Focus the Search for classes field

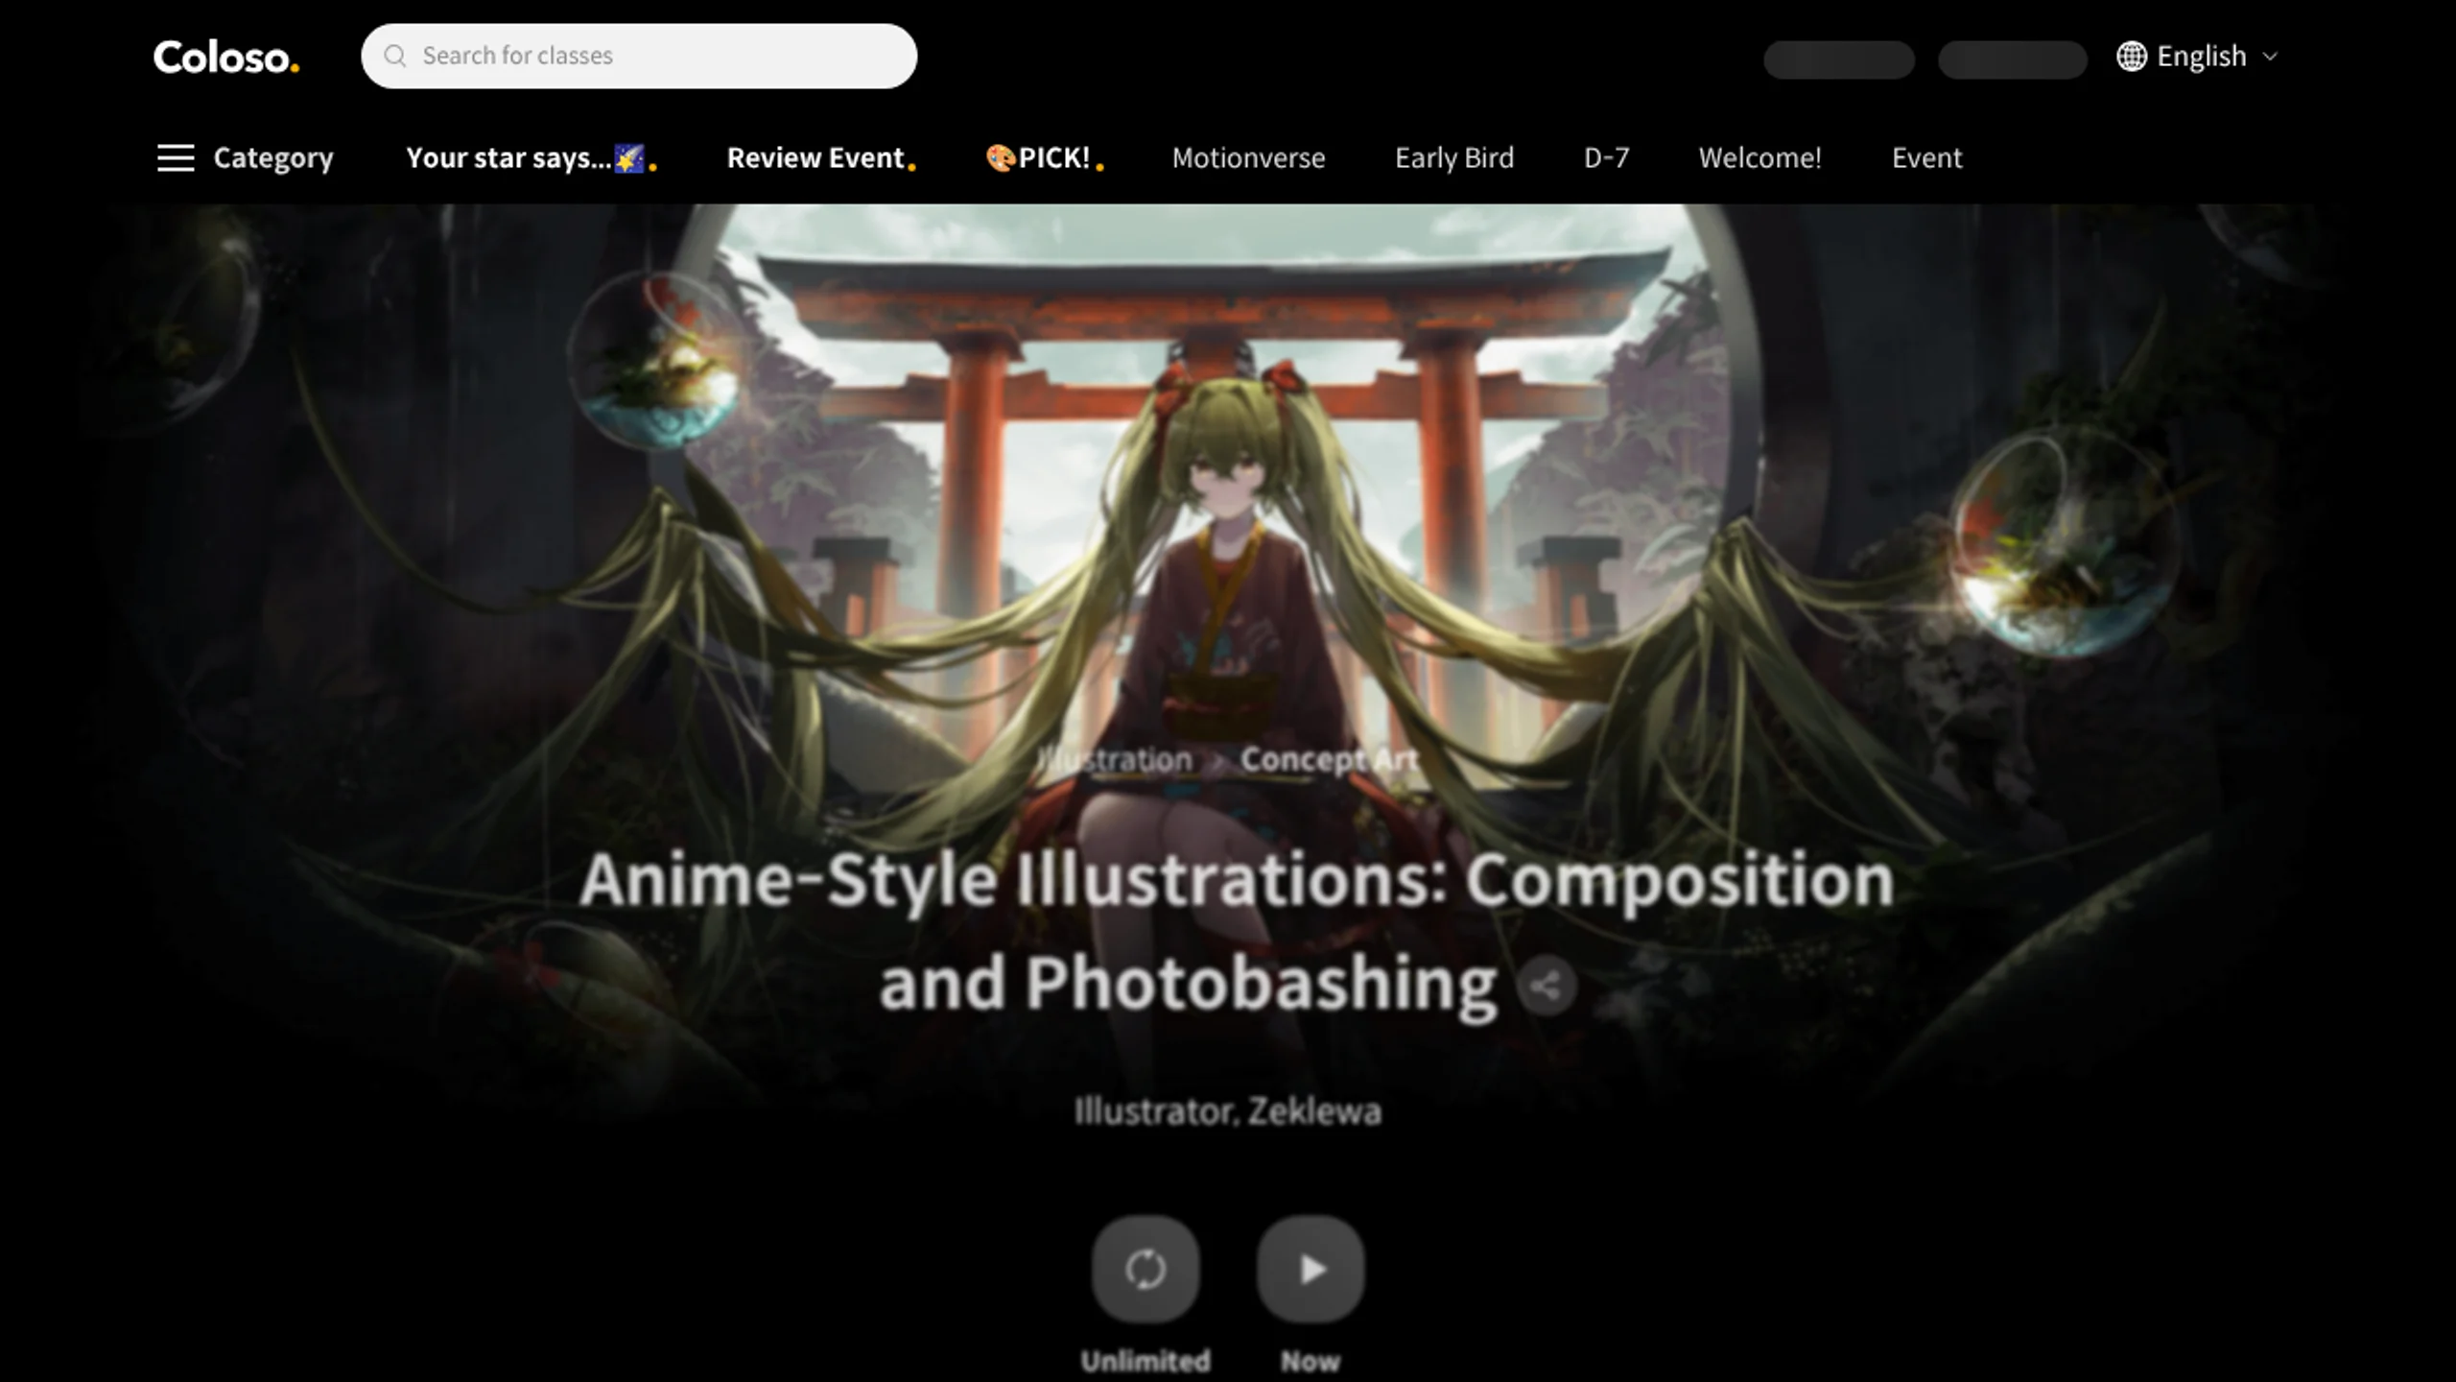click(x=639, y=56)
